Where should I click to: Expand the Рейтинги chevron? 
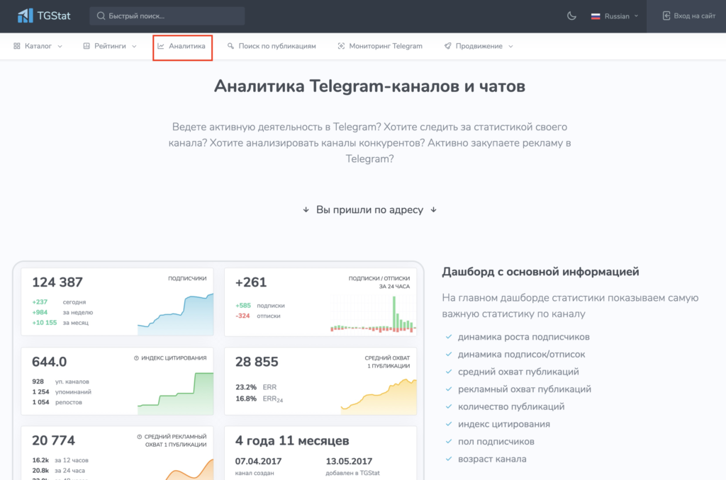(x=134, y=46)
